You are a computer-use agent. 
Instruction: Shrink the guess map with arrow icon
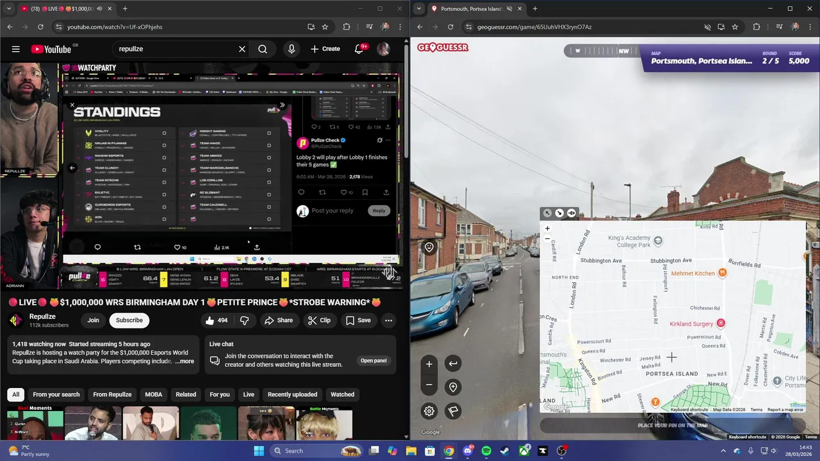click(559, 213)
